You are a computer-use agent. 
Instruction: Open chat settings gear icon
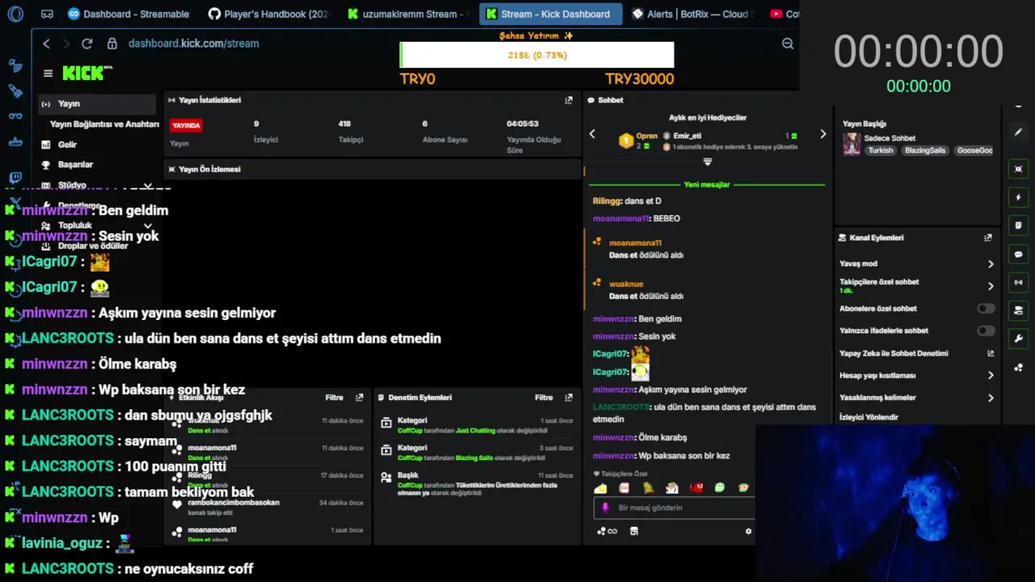point(748,531)
